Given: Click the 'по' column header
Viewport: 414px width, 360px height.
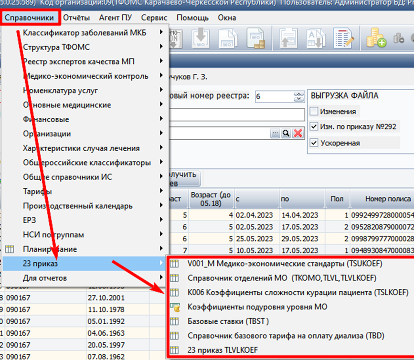Looking at the screenshot, I should (302, 198).
